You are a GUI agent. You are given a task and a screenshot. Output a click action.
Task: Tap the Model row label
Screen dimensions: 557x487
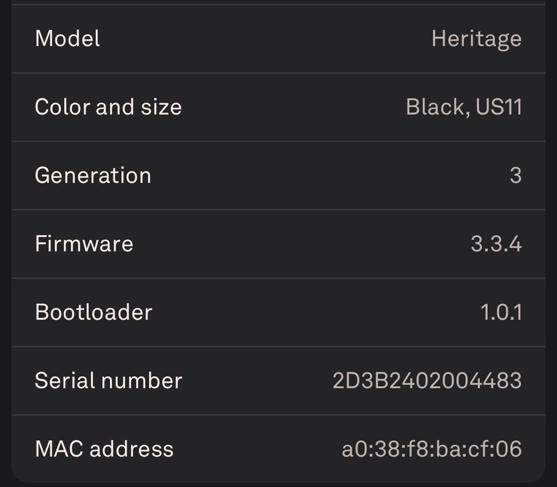(x=67, y=39)
